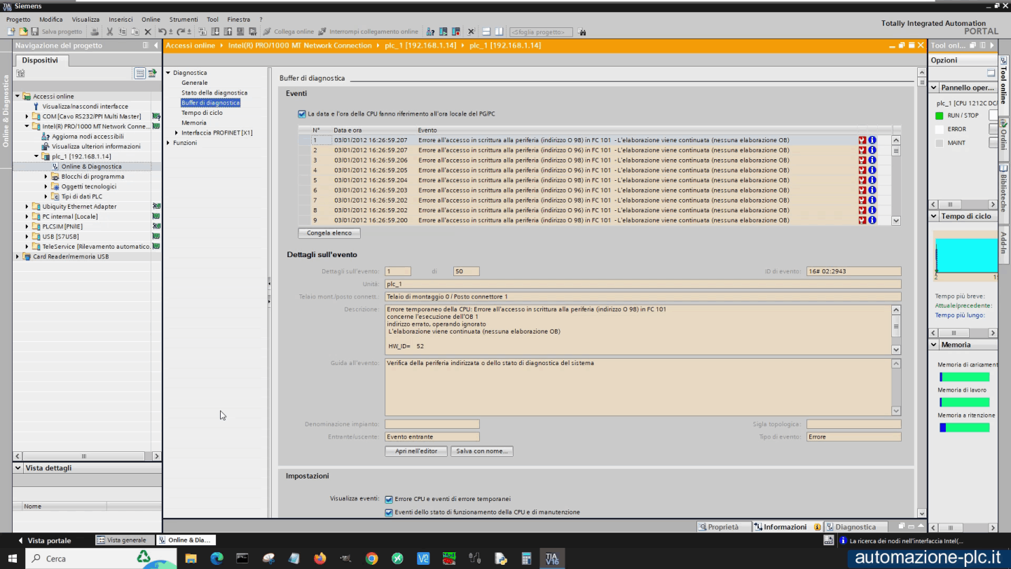Click the accessible nodes toolbar icon

[431, 32]
